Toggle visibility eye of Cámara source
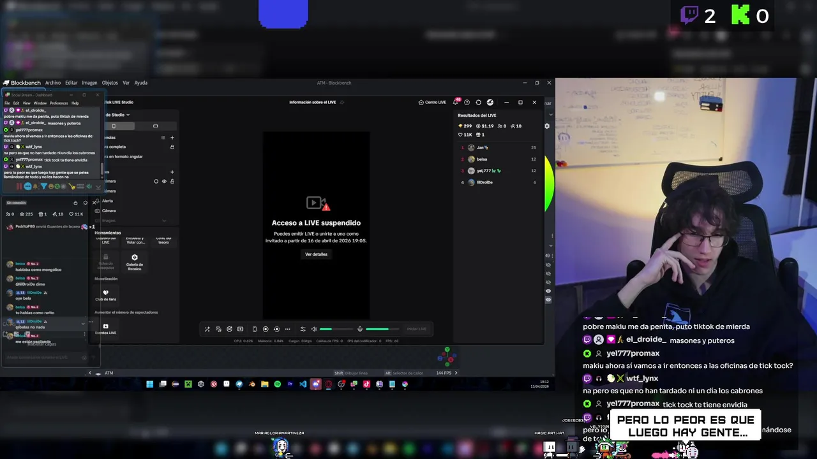Image resolution: width=817 pixels, height=459 pixels. [x=164, y=181]
